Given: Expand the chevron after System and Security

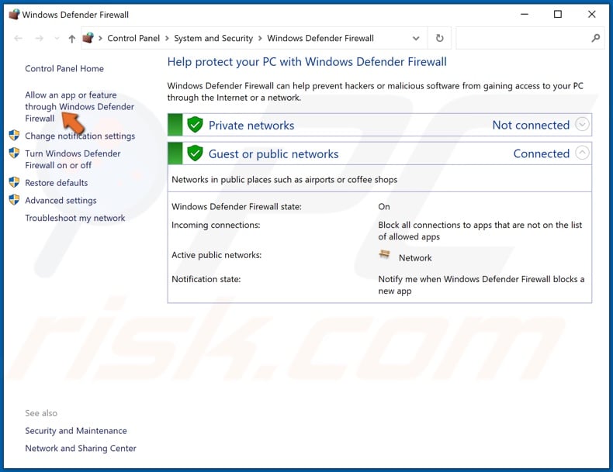Looking at the screenshot, I should click(x=260, y=38).
